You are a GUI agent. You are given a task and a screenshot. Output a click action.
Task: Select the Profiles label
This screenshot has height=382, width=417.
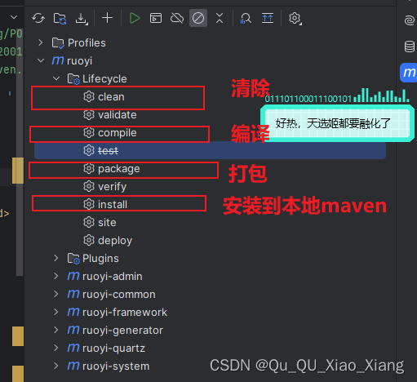[87, 43]
